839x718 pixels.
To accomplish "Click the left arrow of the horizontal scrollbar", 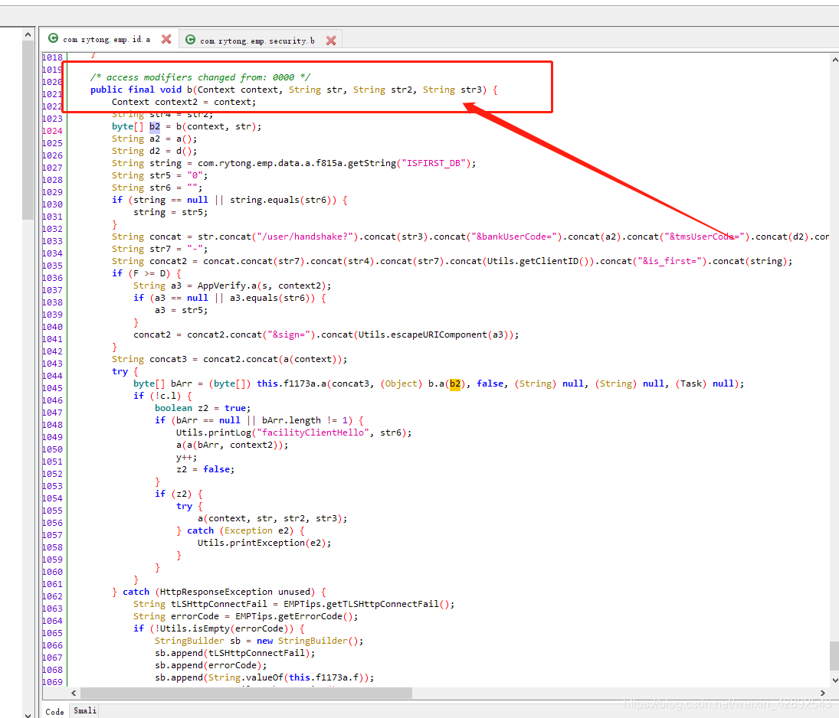I will 73,693.
